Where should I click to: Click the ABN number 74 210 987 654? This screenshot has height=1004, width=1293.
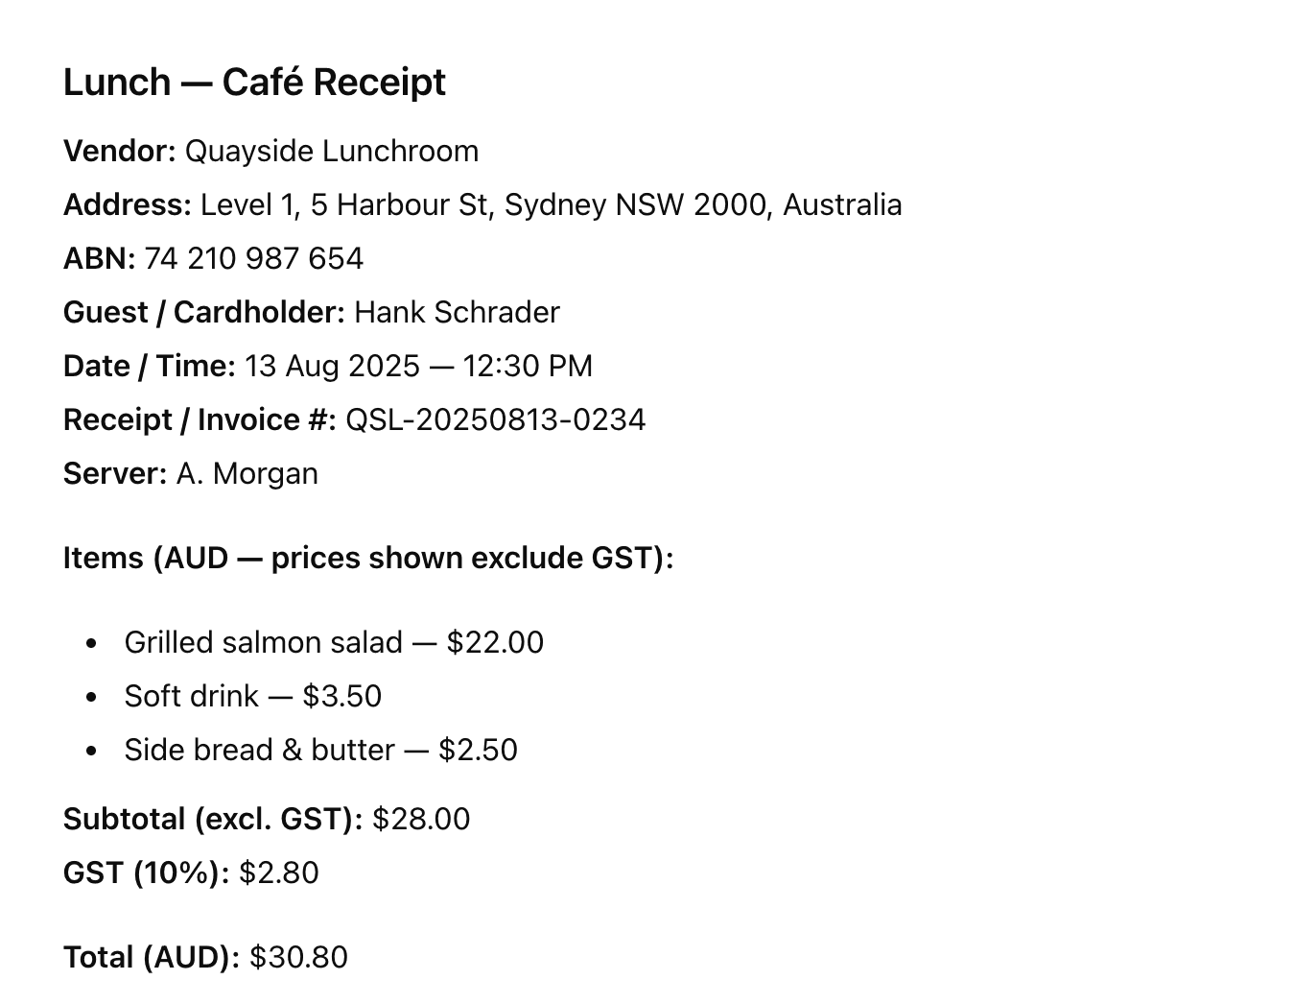point(253,259)
